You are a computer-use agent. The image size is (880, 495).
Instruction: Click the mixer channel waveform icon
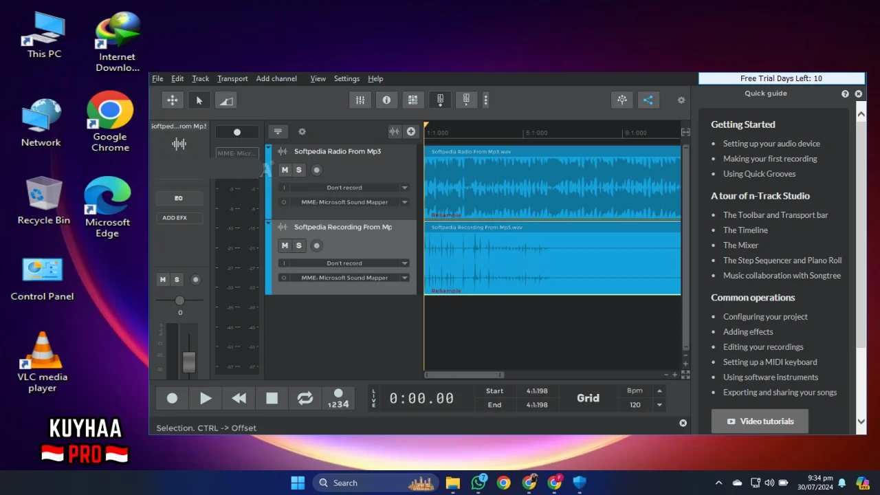tap(179, 144)
